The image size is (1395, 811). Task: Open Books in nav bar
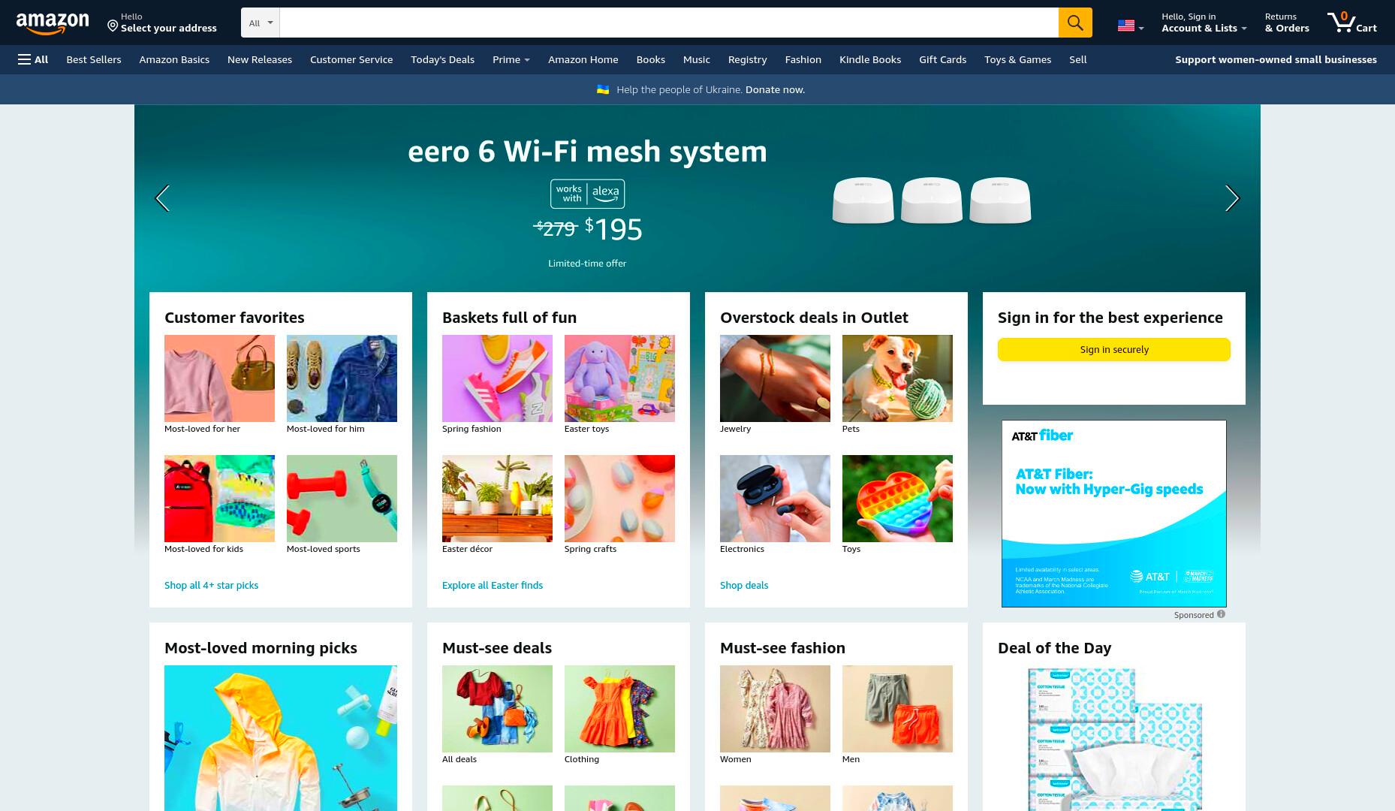tap(651, 59)
